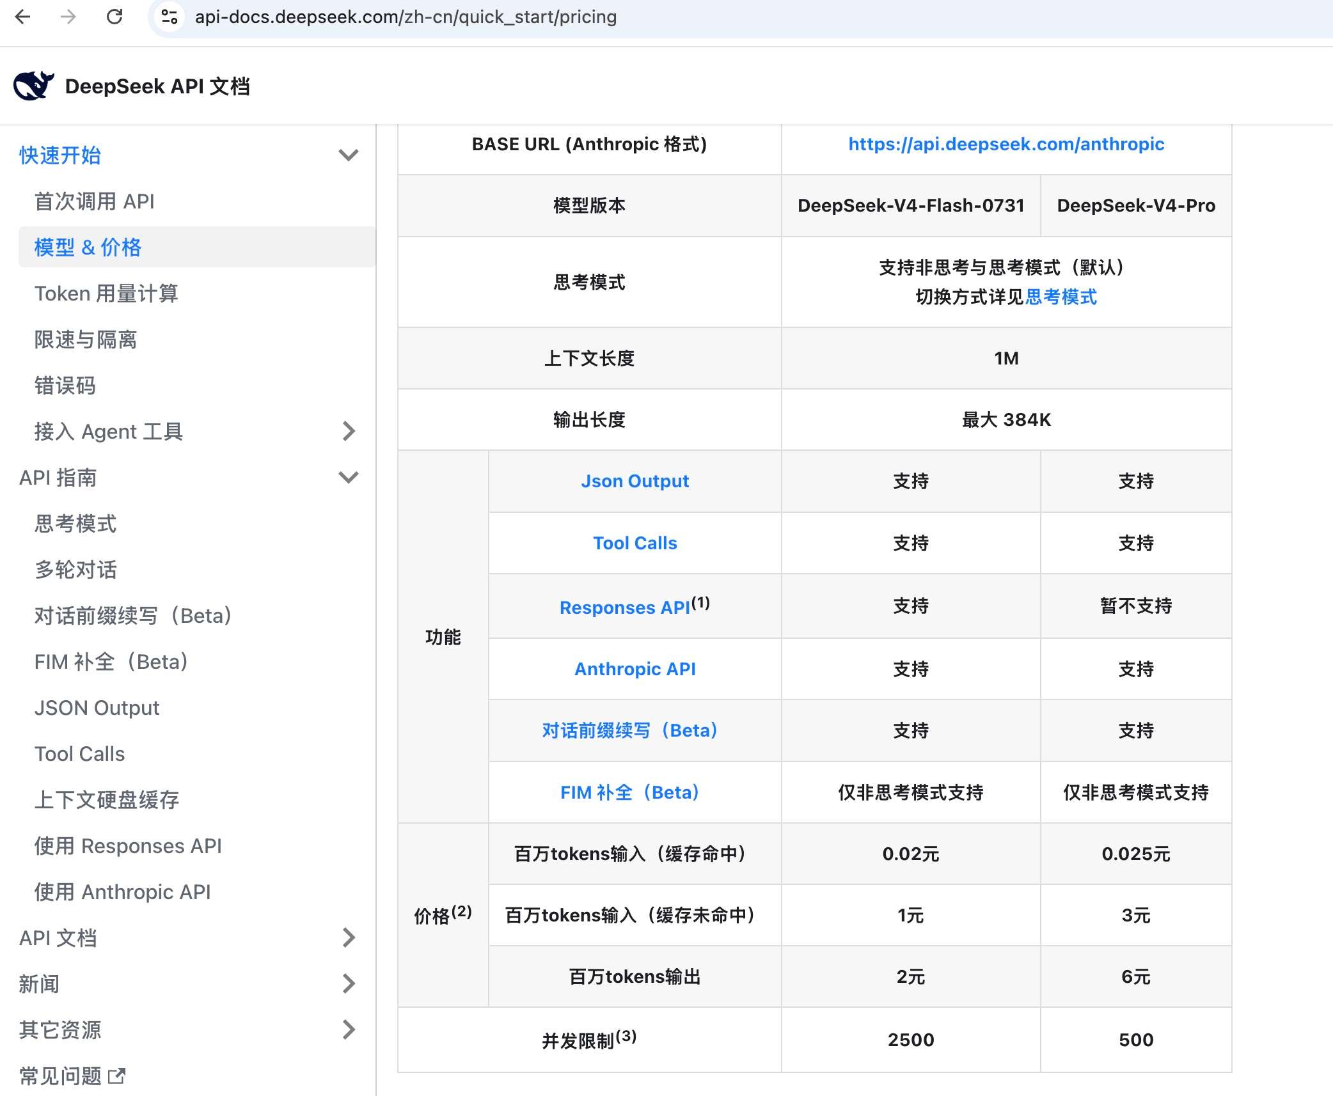The height and width of the screenshot is (1096, 1333).
Task: Click 新闻 sidebar category
Action: point(39,984)
